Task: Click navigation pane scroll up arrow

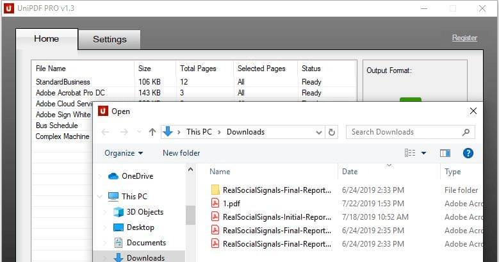Action: [190, 169]
